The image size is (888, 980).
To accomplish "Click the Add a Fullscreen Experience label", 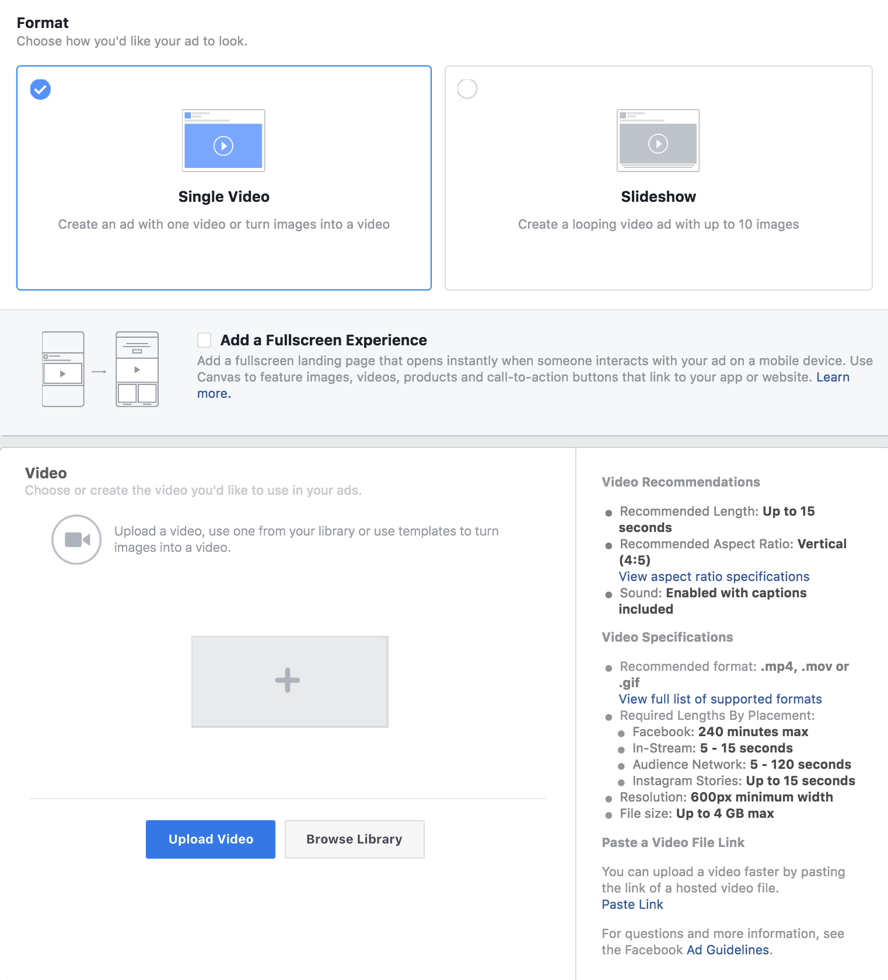I will click(323, 340).
